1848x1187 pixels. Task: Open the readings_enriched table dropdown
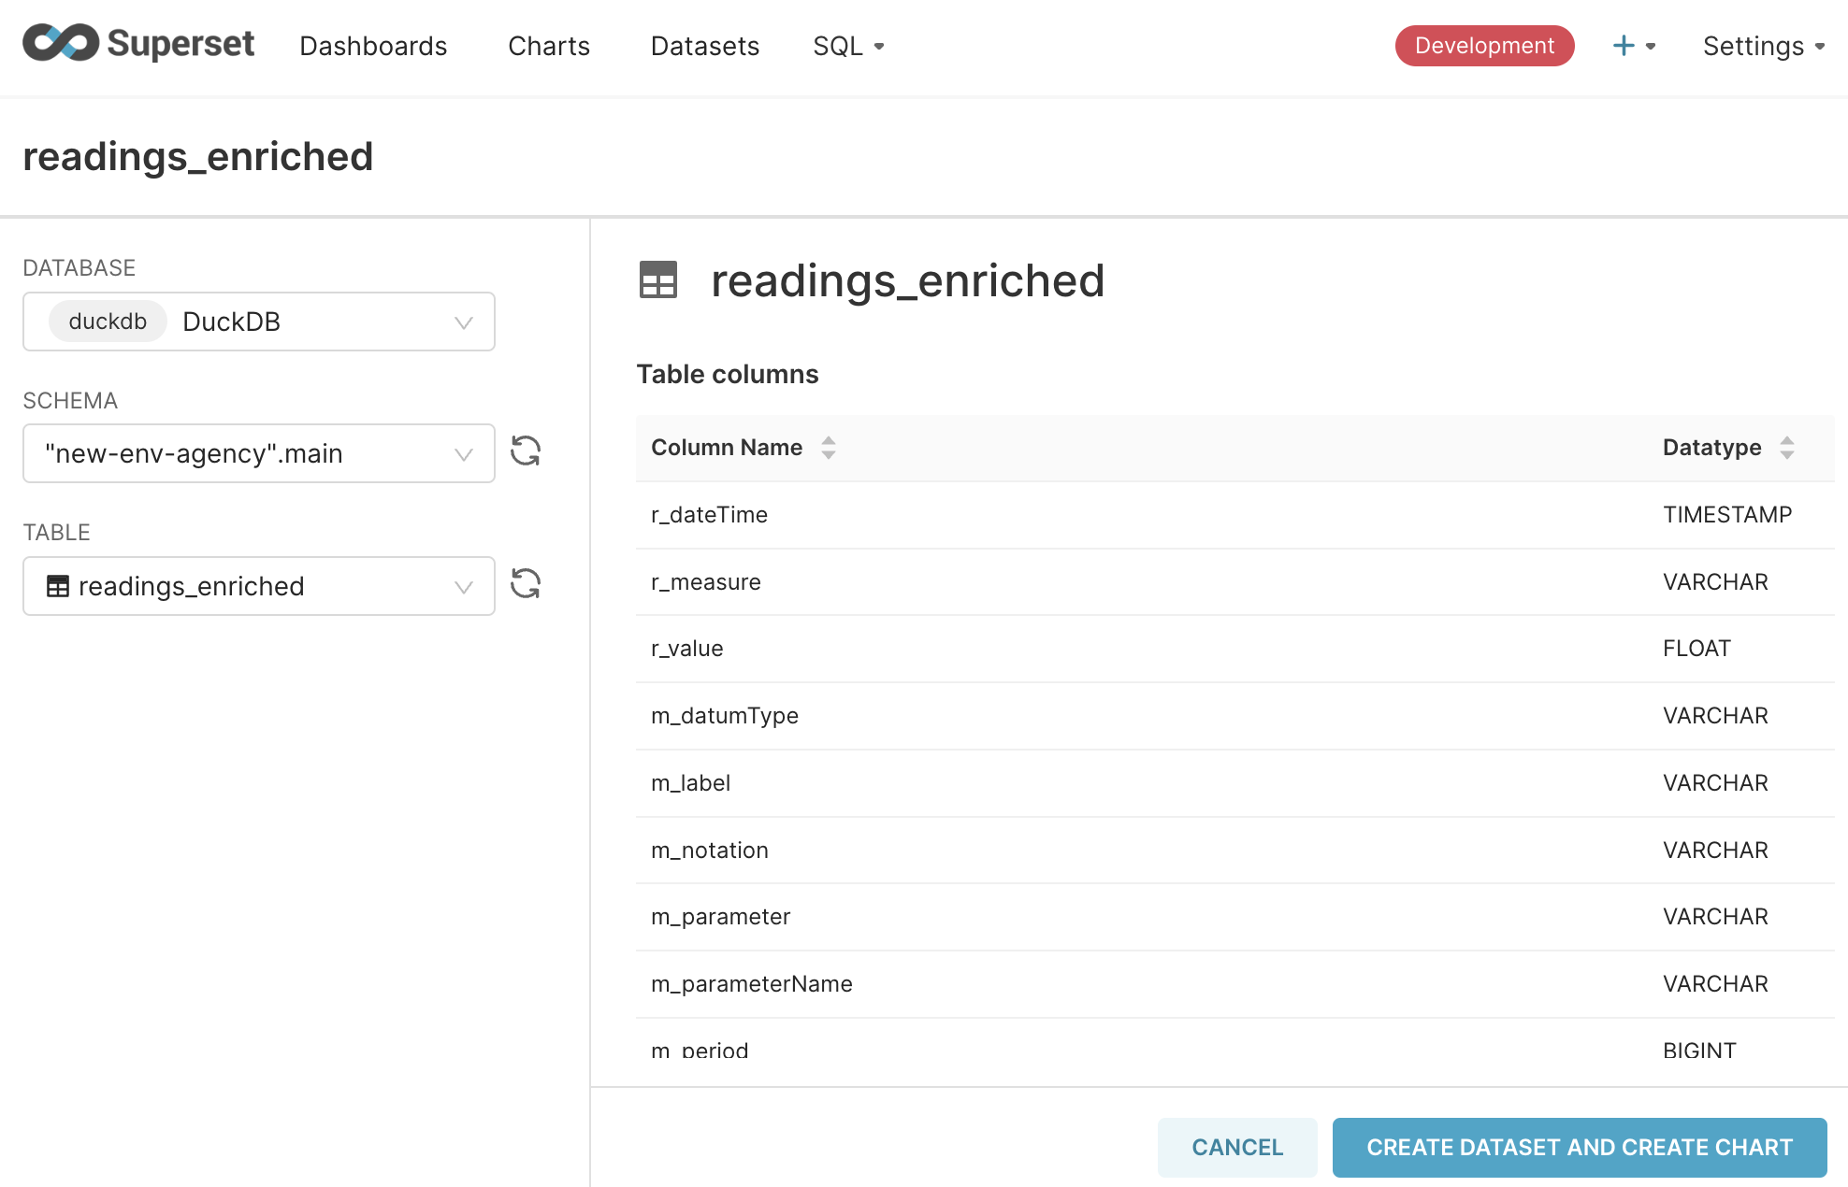pyautogui.click(x=259, y=586)
